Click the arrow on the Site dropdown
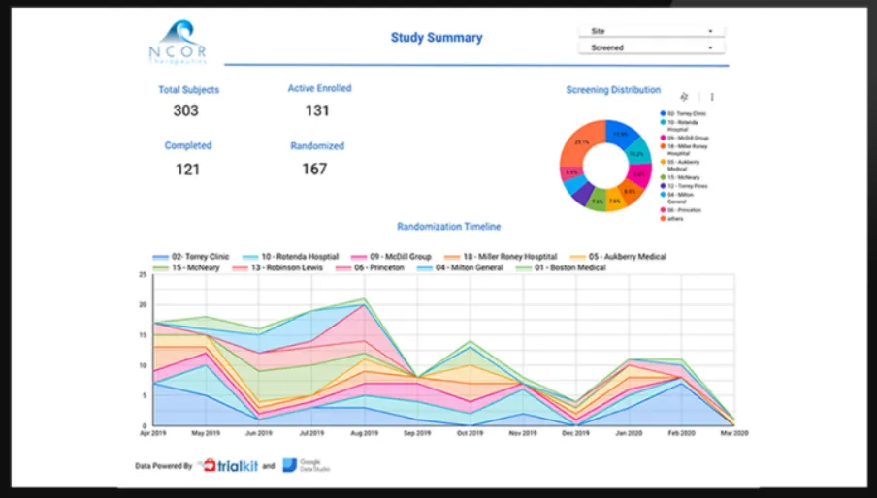 [x=710, y=31]
